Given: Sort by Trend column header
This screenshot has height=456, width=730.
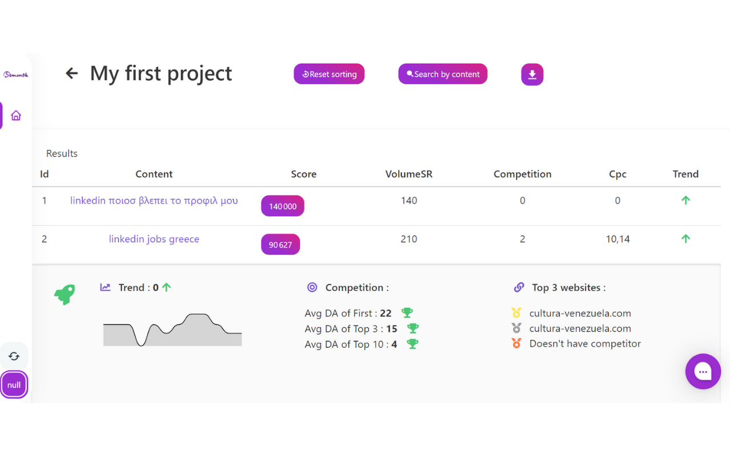Looking at the screenshot, I should click(x=686, y=174).
